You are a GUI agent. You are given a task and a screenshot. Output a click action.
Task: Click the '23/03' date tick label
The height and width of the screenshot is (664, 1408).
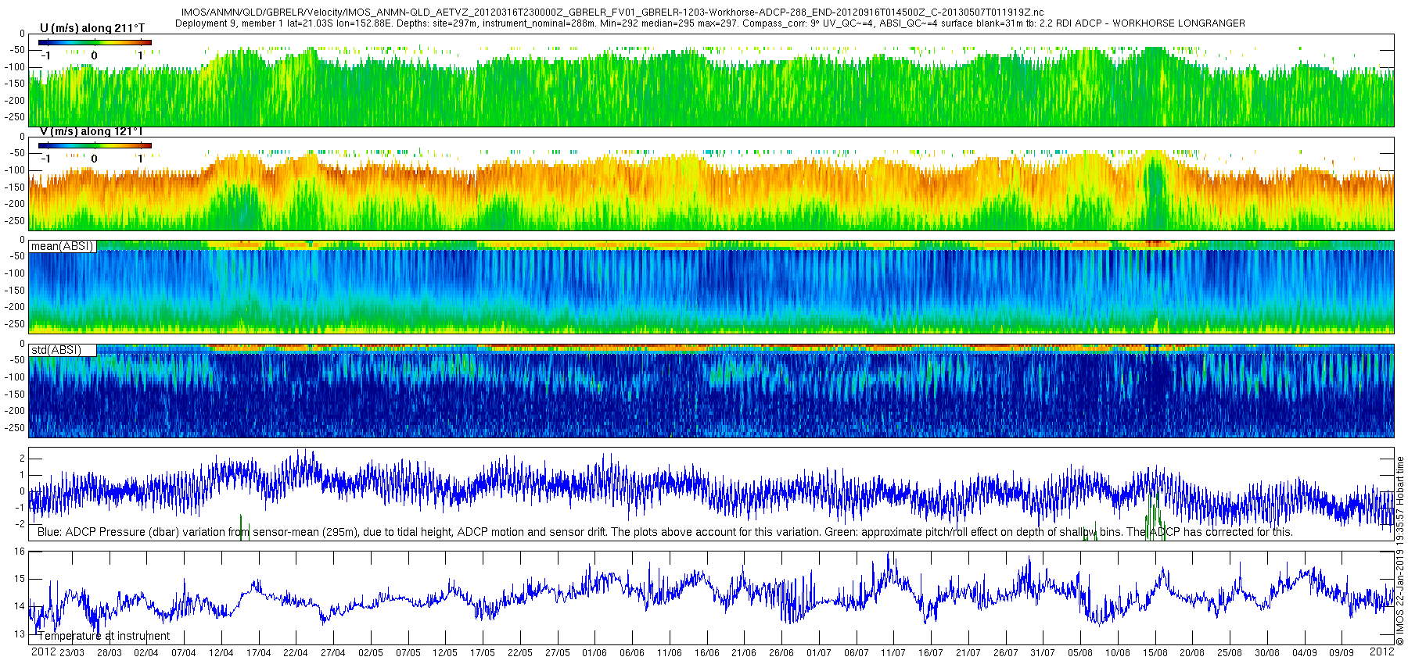[72, 653]
